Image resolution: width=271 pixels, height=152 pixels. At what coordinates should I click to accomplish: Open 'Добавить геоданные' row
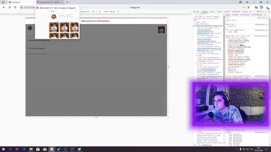point(96,41)
